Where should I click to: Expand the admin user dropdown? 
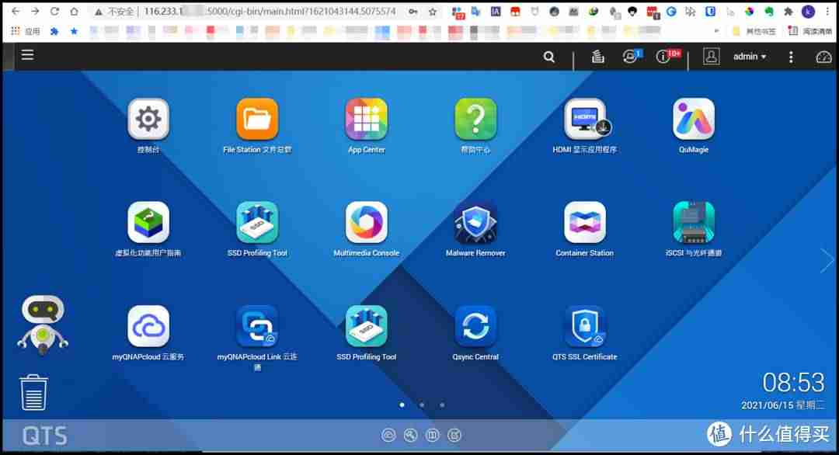749,56
